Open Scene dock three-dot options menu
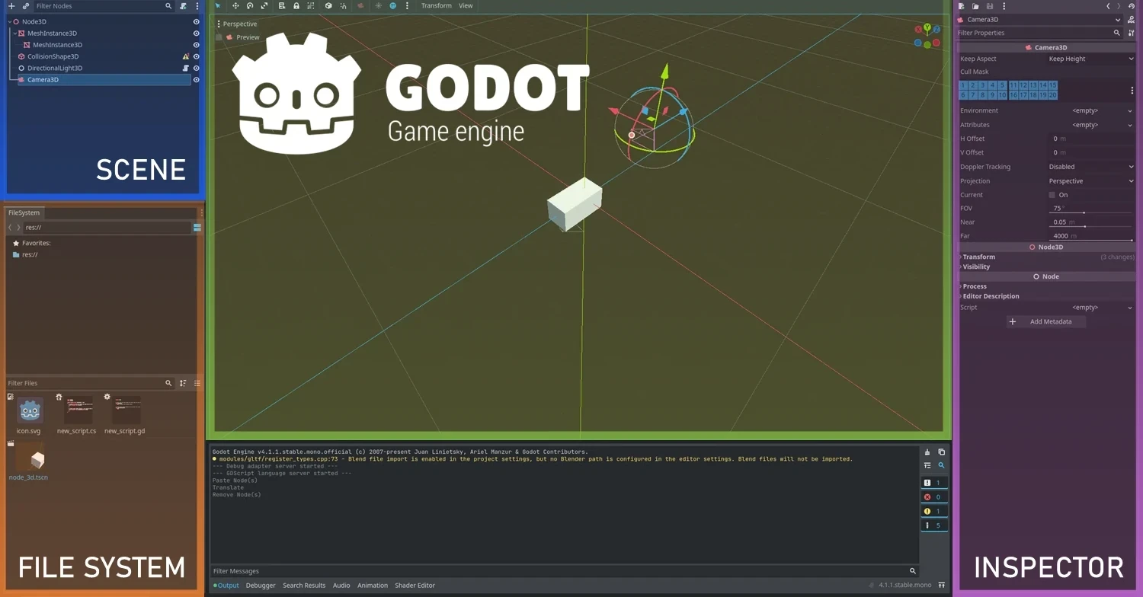This screenshot has width=1143, height=597. click(x=196, y=6)
